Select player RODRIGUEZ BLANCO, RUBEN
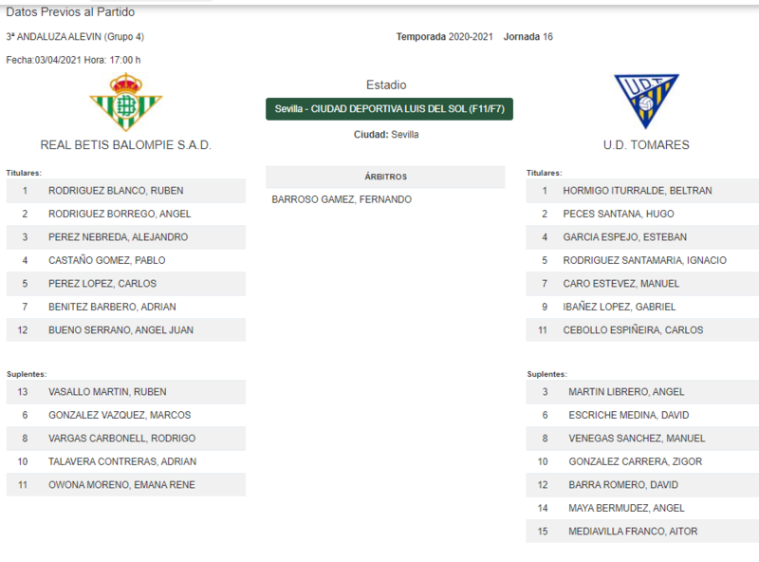Image resolution: width=759 pixels, height=562 pixels. (116, 191)
